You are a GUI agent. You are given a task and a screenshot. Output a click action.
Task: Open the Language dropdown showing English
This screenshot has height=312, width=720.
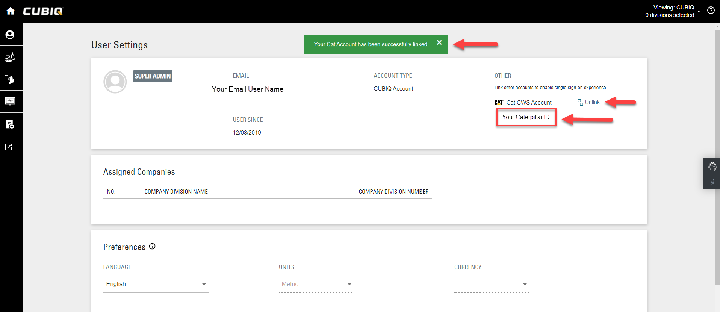[x=156, y=284]
